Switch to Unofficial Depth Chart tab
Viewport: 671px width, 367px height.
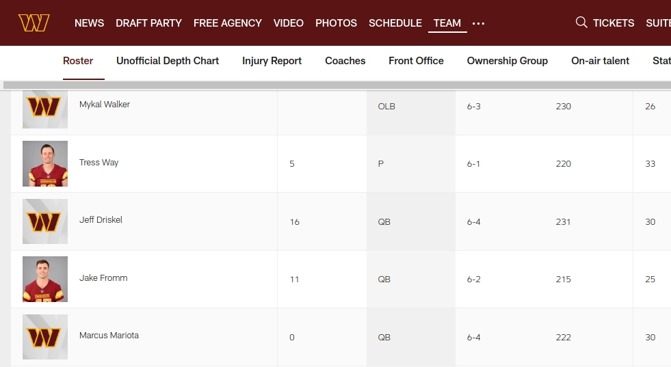click(168, 61)
